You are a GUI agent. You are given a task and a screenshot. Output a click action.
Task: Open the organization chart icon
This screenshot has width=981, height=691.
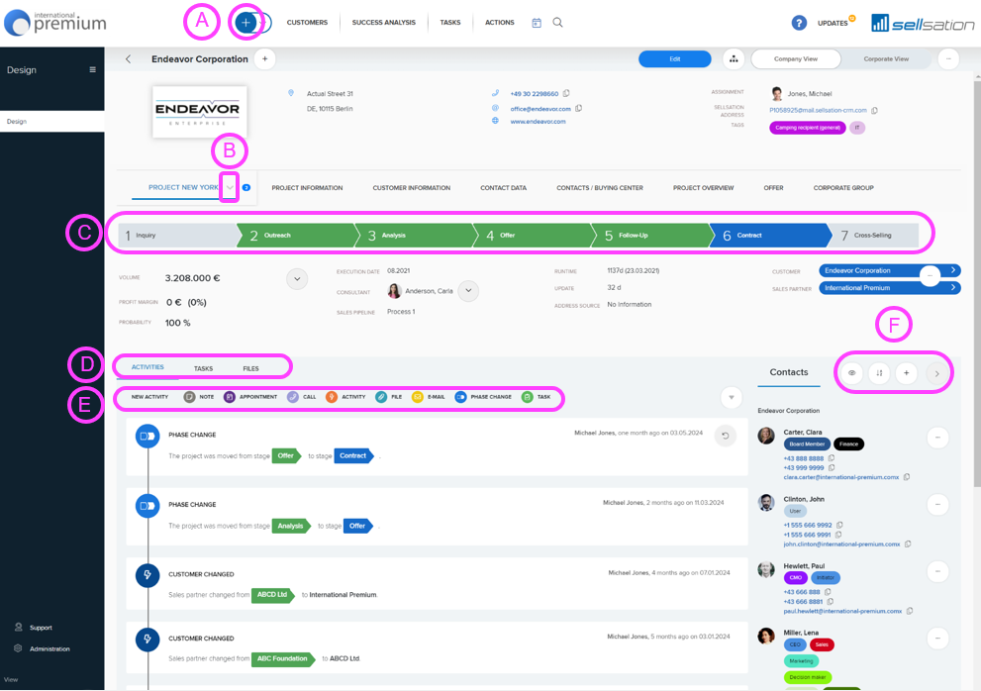tap(734, 58)
